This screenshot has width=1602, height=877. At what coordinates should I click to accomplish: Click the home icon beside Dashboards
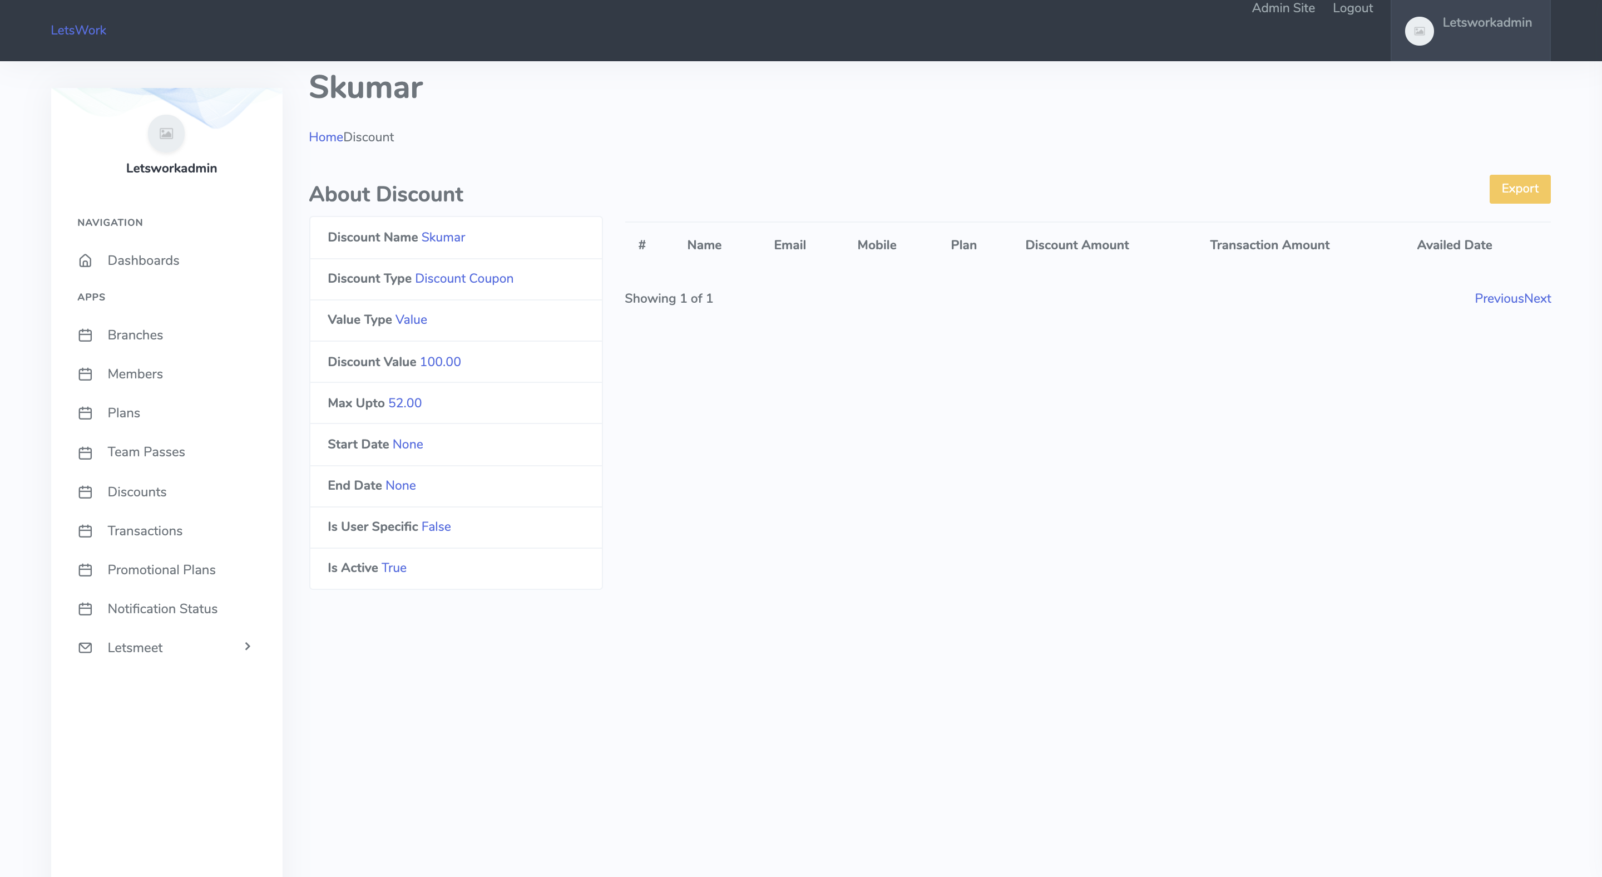pyautogui.click(x=85, y=260)
